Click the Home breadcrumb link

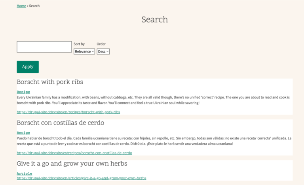click(x=21, y=6)
